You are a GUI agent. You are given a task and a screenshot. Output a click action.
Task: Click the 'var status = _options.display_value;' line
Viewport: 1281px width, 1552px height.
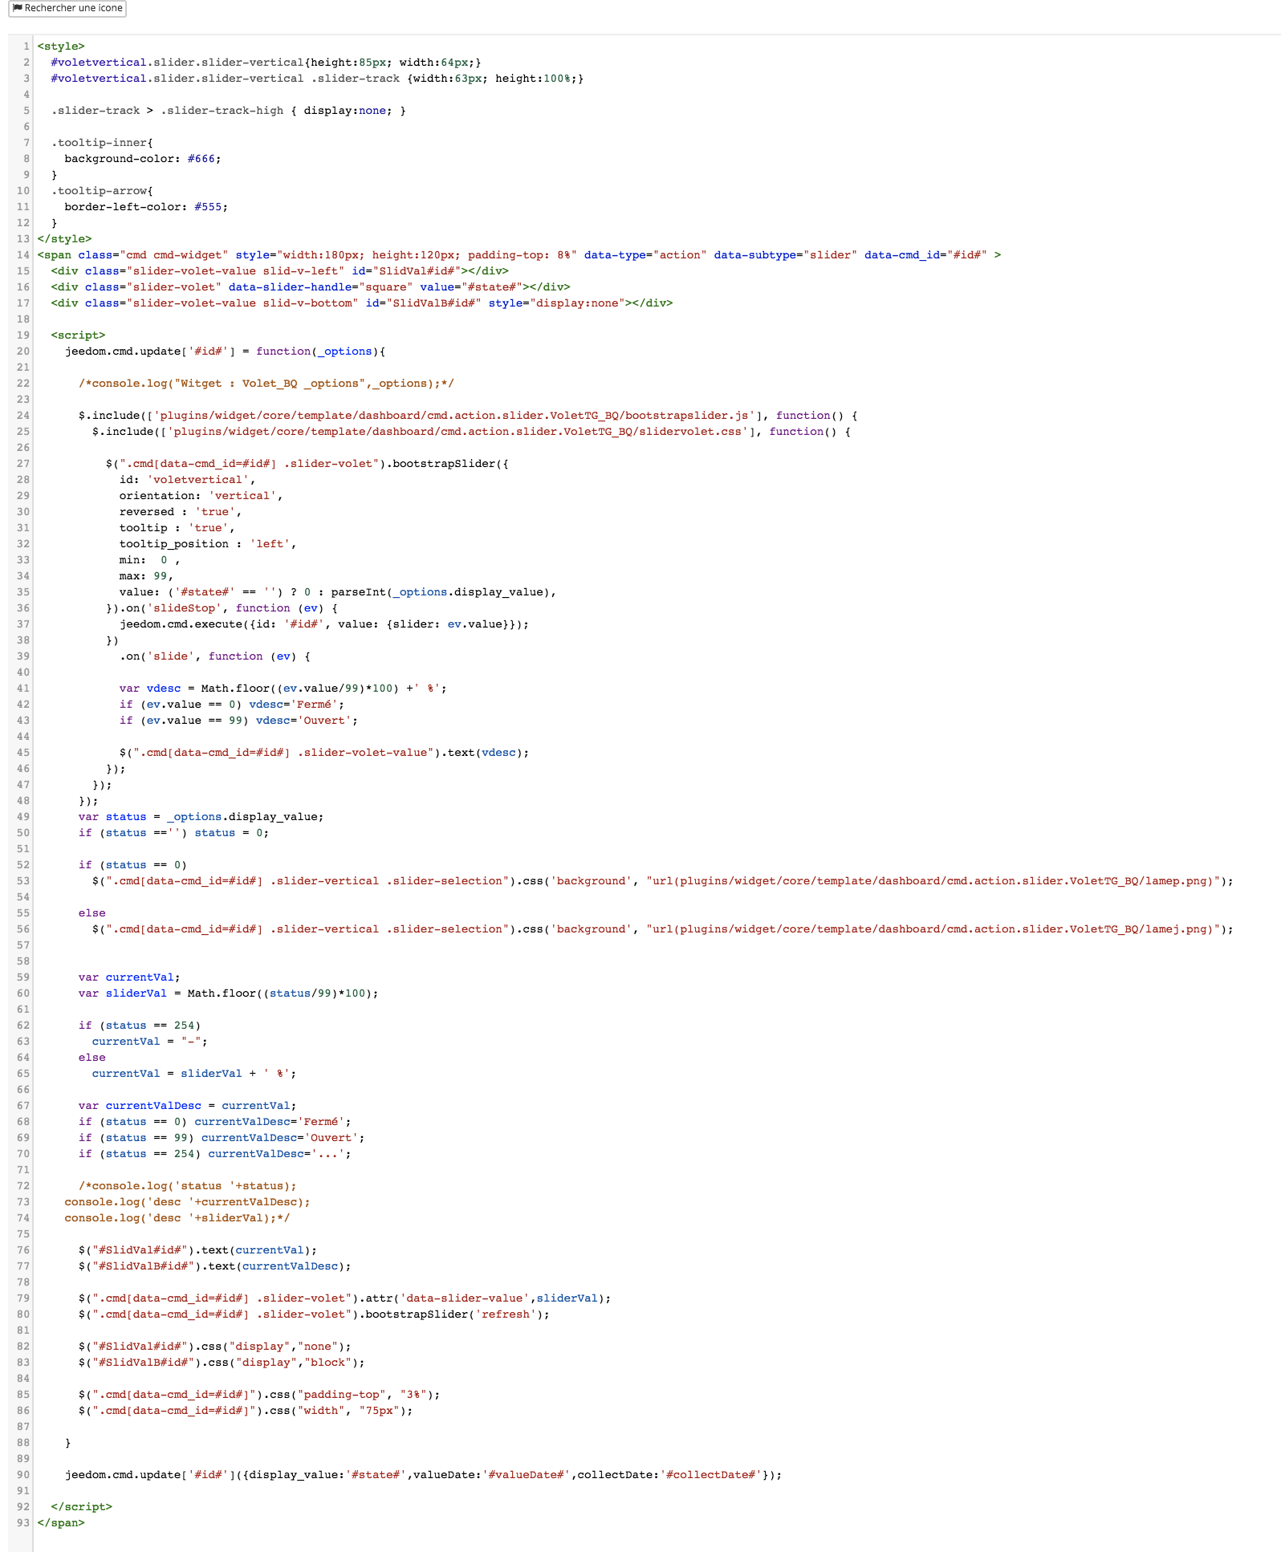[201, 817]
